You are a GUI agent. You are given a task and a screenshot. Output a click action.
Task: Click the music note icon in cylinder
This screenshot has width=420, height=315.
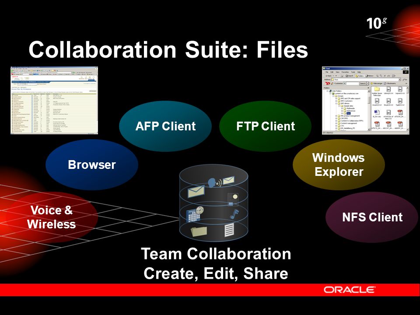click(234, 214)
